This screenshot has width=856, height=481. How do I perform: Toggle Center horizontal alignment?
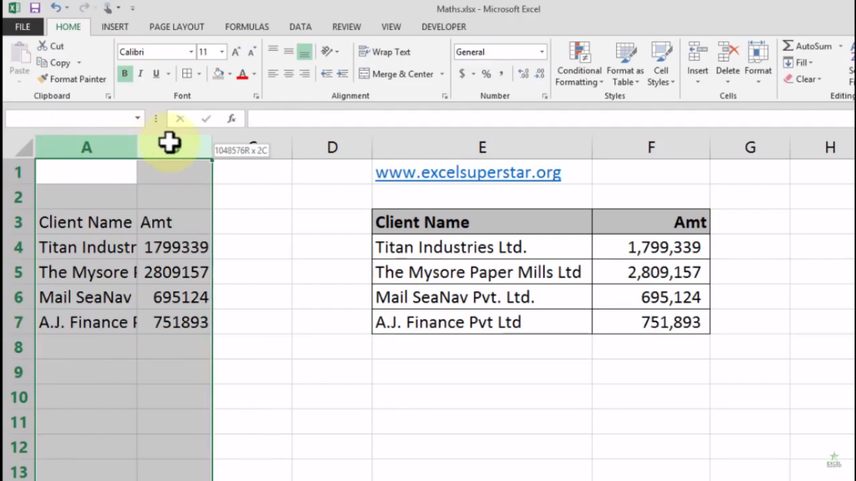(288, 74)
